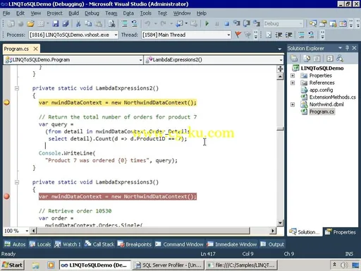
Task: Open the Watch 1 window tab
Action: tap(67, 244)
